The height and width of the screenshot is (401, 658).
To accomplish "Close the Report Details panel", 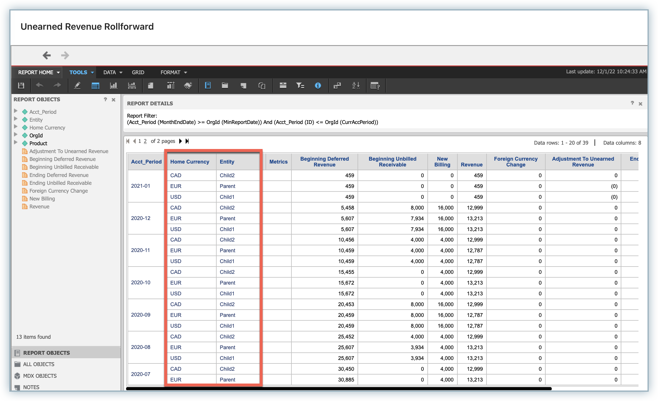I will (x=641, y=104).
